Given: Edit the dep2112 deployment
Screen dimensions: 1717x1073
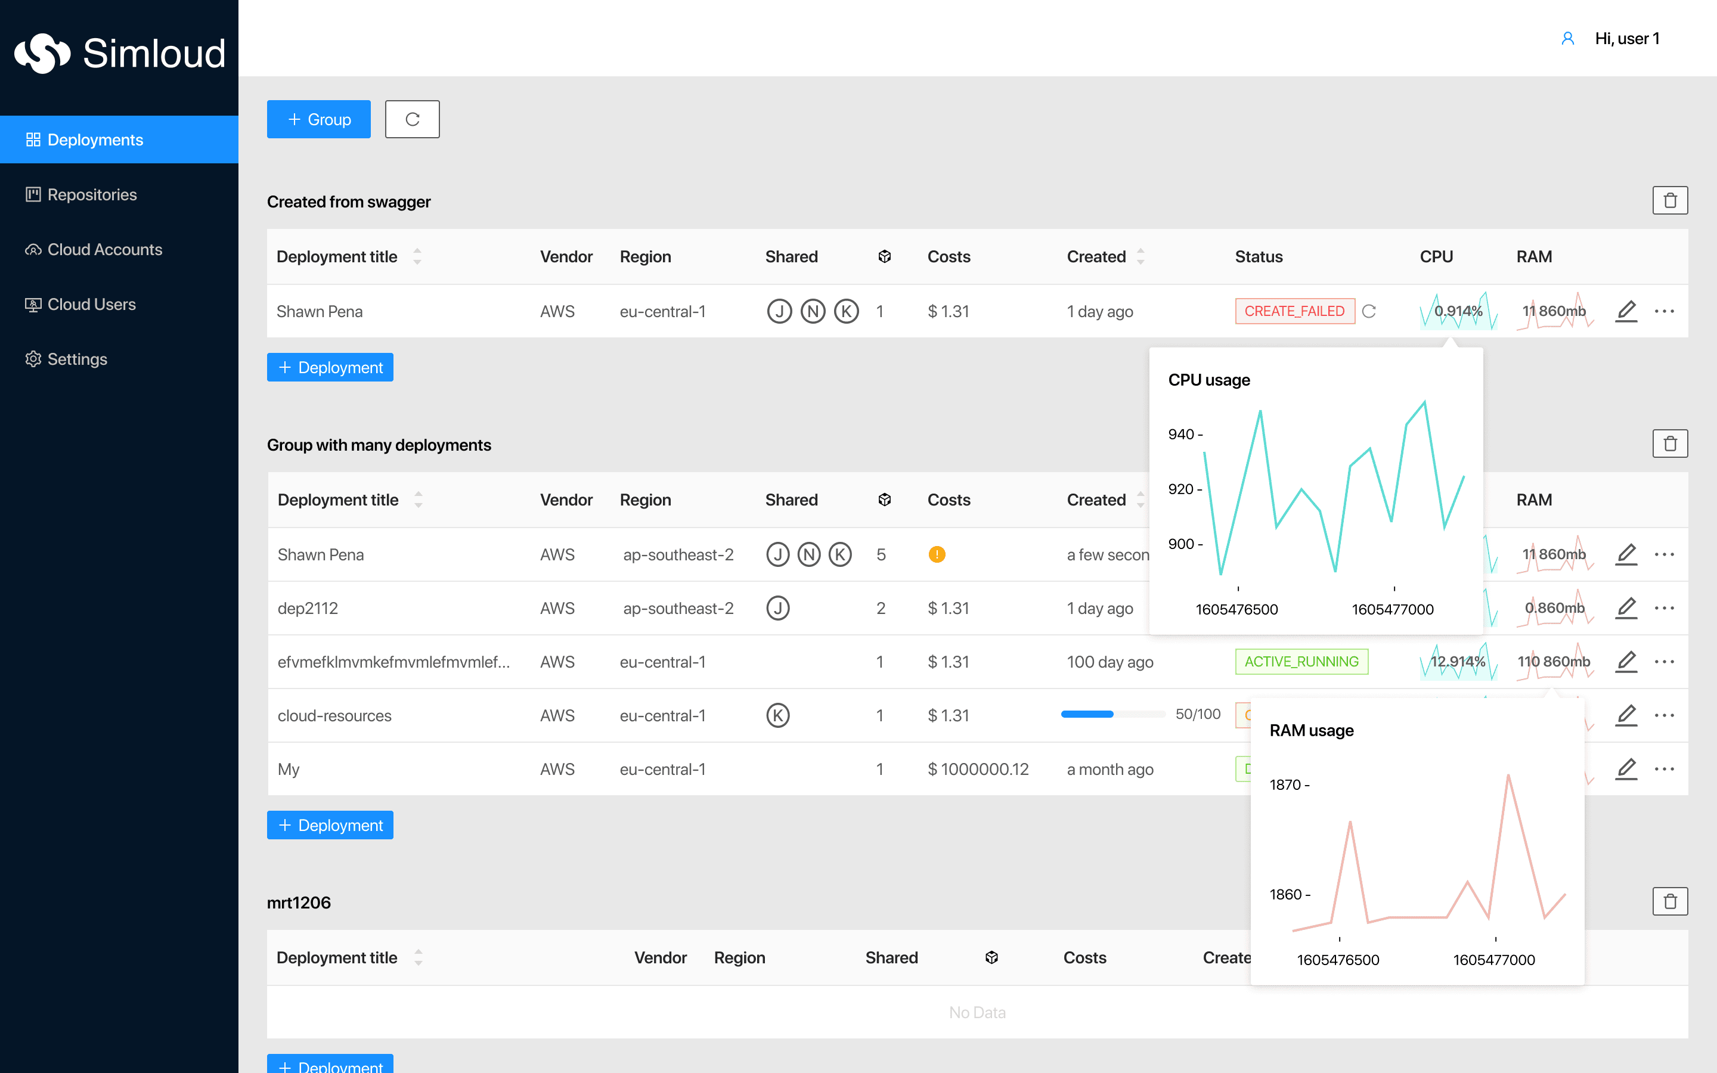Looking at the screenshot, I should pyautogui.click(x=1626, y=608).
